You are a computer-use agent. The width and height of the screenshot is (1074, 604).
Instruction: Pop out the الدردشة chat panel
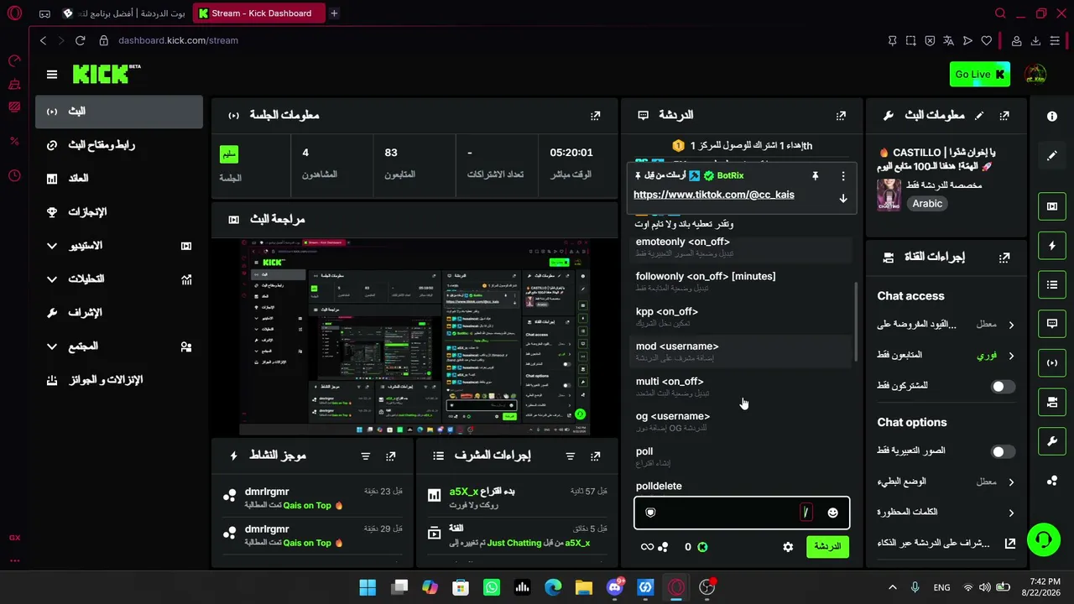(841, 116)
